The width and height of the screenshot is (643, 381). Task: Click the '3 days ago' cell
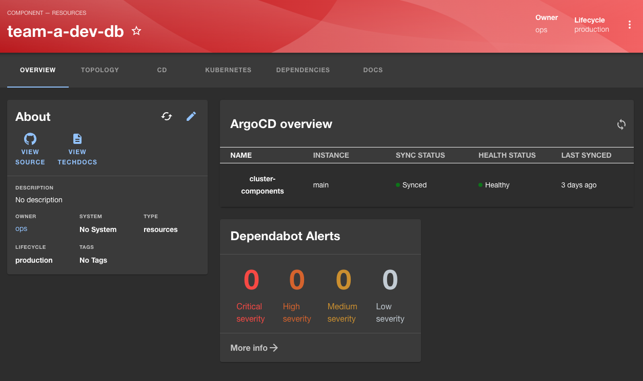579,185
